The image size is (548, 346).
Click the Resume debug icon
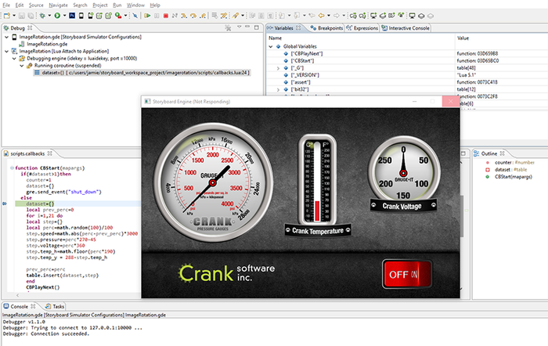[147, 16]
